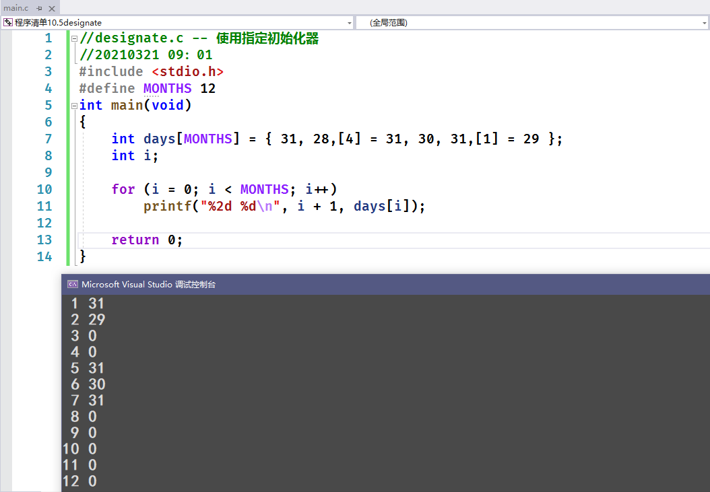The height and width of the screenshot is (492, 710).
Task: Collapse the comment block at line 1
Action: tap(74, 39)
